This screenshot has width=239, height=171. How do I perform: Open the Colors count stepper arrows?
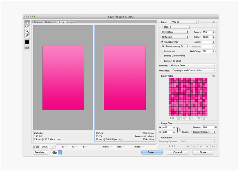coord(214,32)
